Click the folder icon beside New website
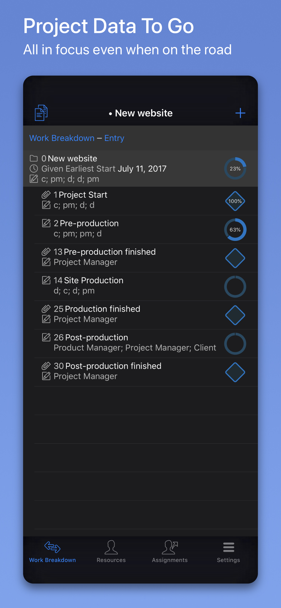 point(34,158)
